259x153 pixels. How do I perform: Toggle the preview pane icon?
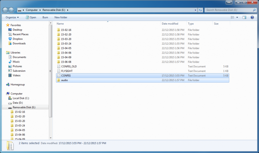coord(244,17)
